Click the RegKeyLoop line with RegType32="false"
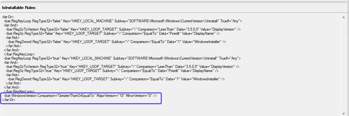Image resolution: width=349 pixels, height=116 pixels. [123, 21]
